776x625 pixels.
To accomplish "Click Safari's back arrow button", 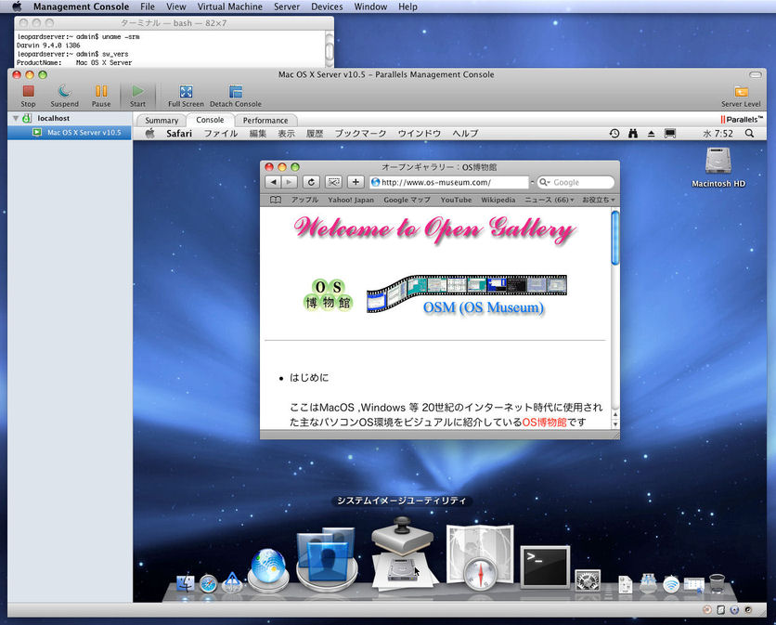I will point(273,182).
